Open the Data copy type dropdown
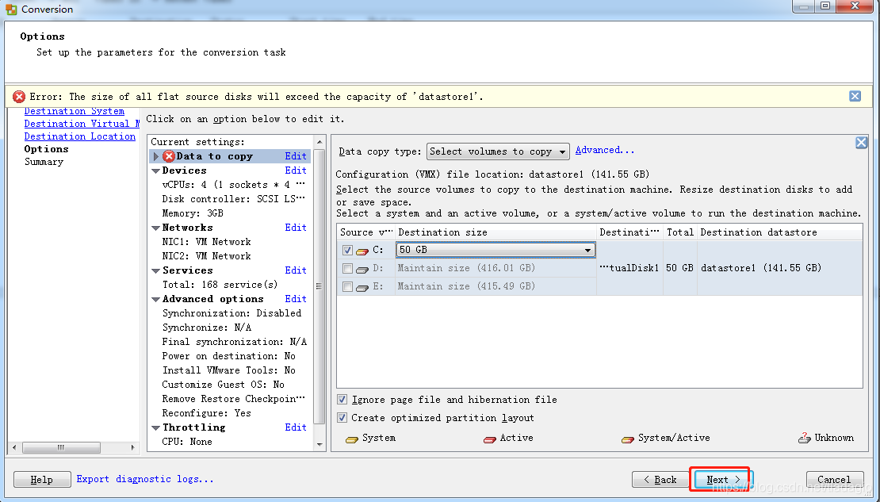 click(498, 151)
